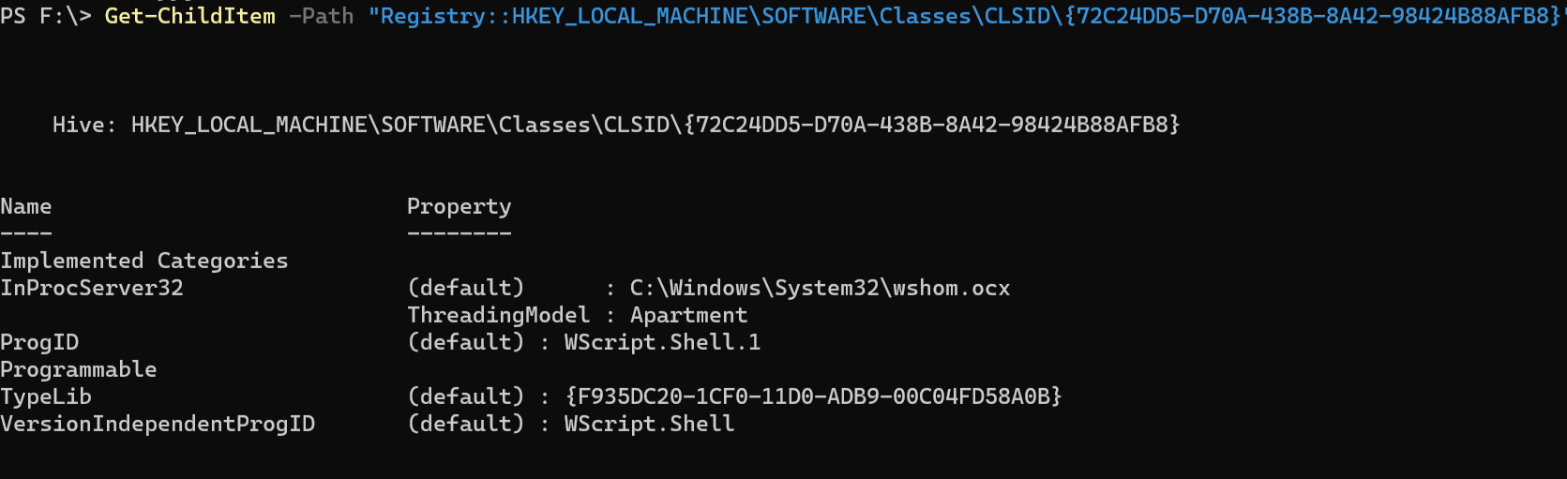Click the Implemented Categories entry
The image size is (1567, 479).
[x=144, y=261]
